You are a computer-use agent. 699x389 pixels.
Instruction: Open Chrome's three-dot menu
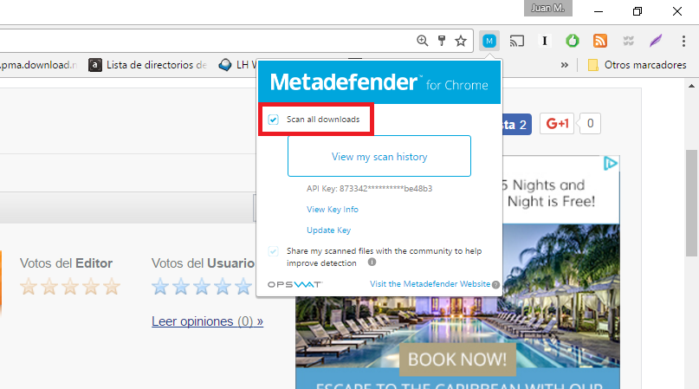(683, 41)
